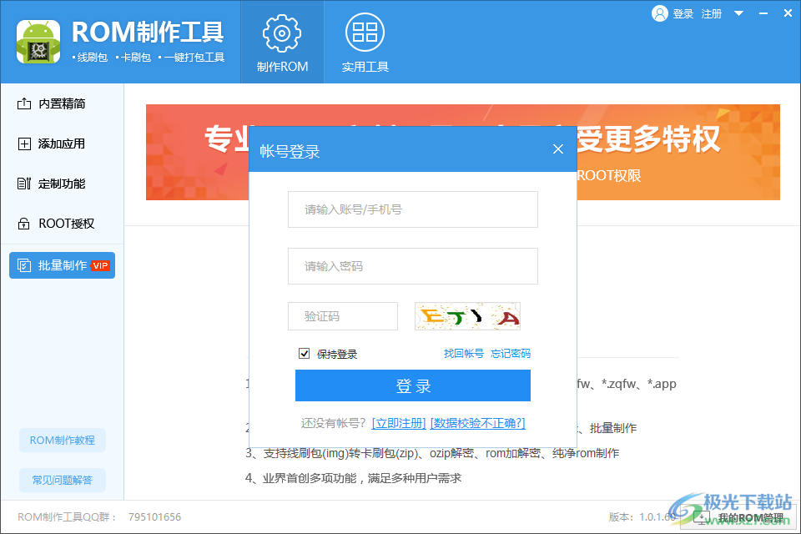Click the 登录 link in title bar
Viewport: 801px width, 534px height.
tap(683, 14)
